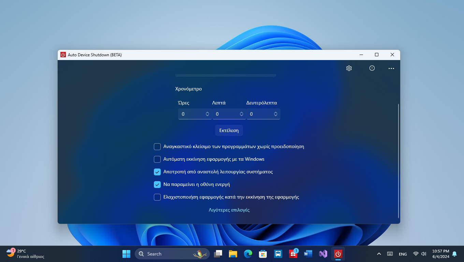Close the Auto Device Shutdown window
This screenshot has width=464, height=262.
(392, 55)
